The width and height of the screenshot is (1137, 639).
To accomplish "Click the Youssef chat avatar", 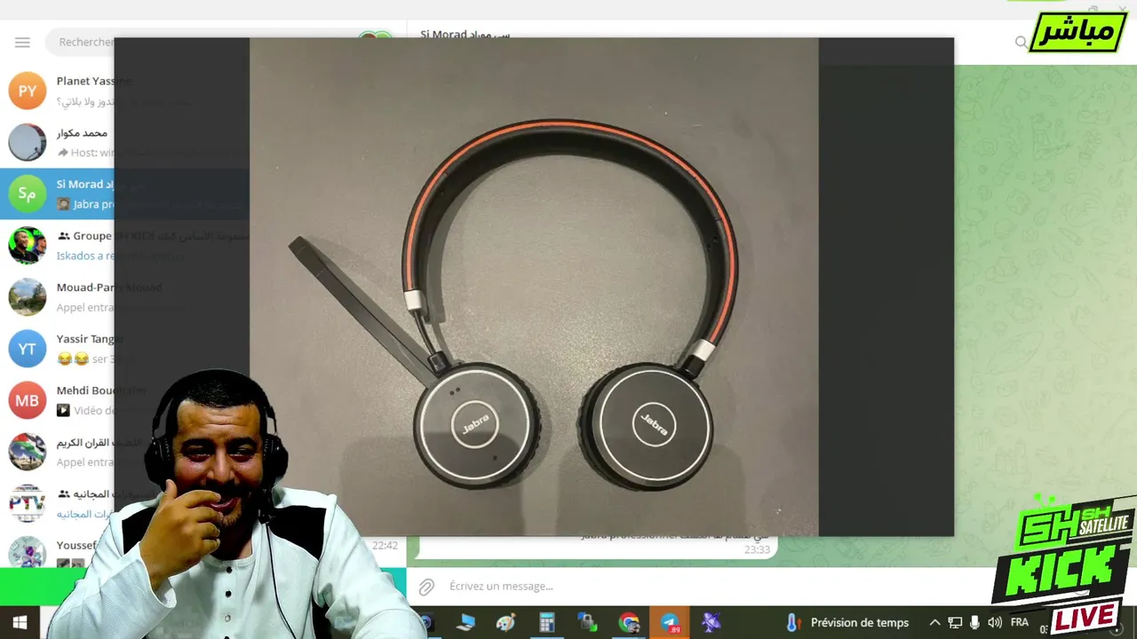I will tap(28, 552).
